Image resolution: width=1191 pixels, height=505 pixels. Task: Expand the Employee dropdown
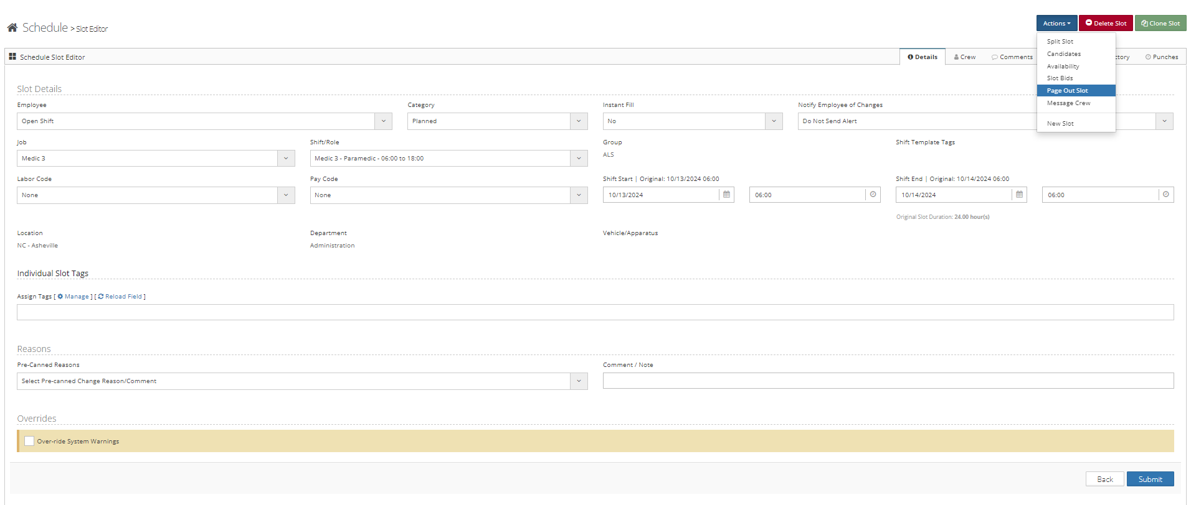coord(383,121)
